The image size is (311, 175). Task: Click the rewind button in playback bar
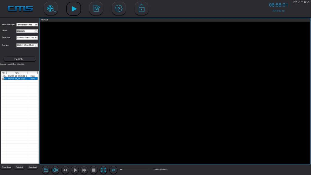[x=65, y=170]
